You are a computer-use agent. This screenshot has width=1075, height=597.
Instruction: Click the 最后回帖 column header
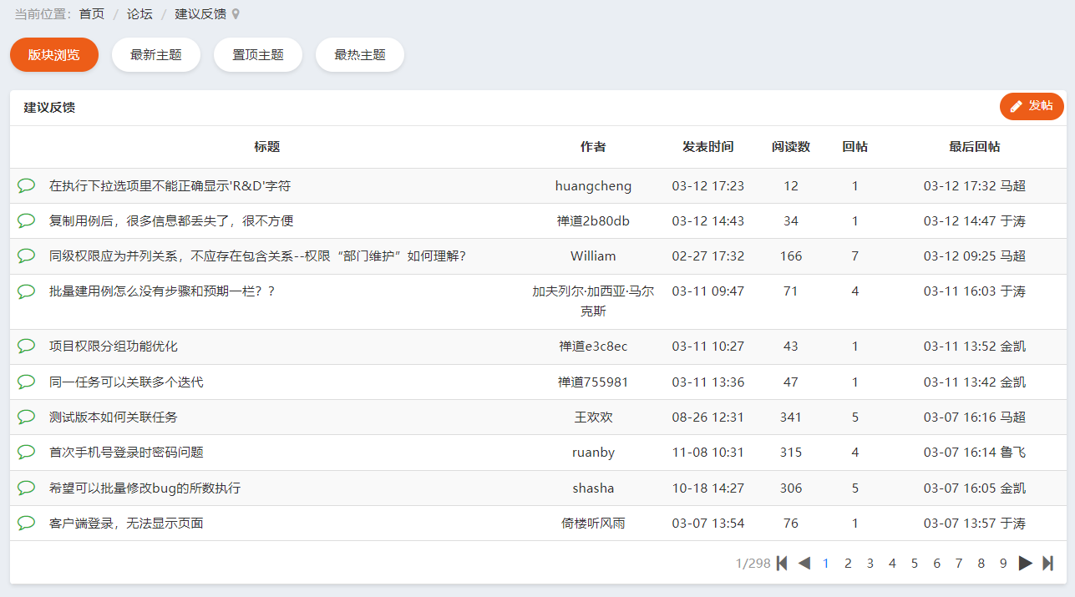(975, 146)
